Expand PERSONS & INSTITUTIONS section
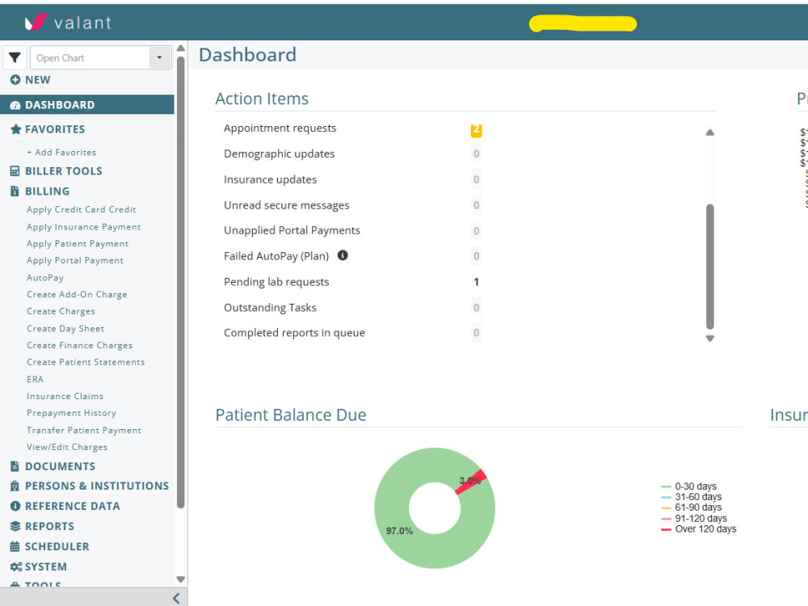Image resolution: width=808 pixels, height=606 pixels. coord(97,486)
